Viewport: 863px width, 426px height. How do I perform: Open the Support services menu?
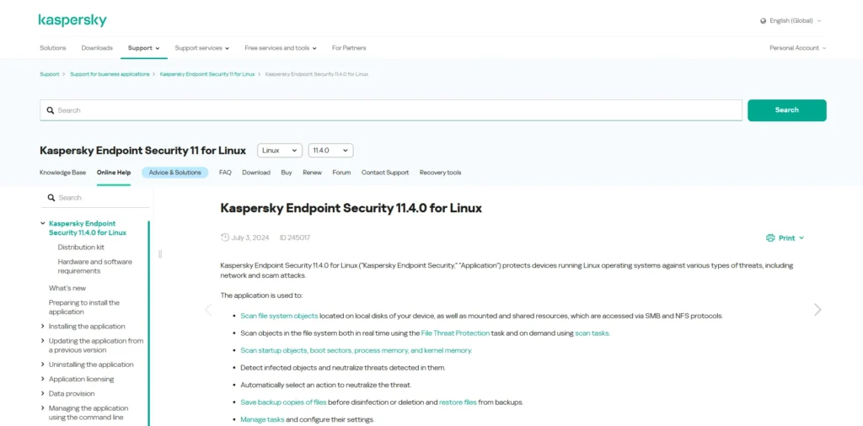(202, 48)
